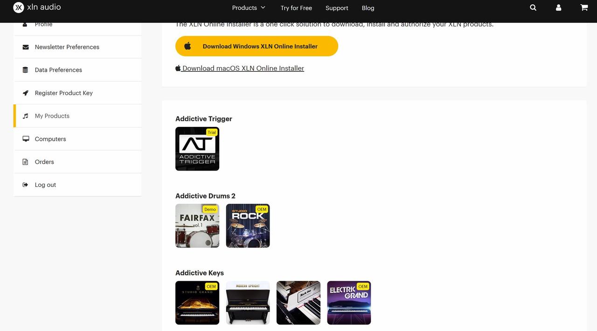Open the Blog link in header
Screen dimensions: 597x331
pos(368,8)
